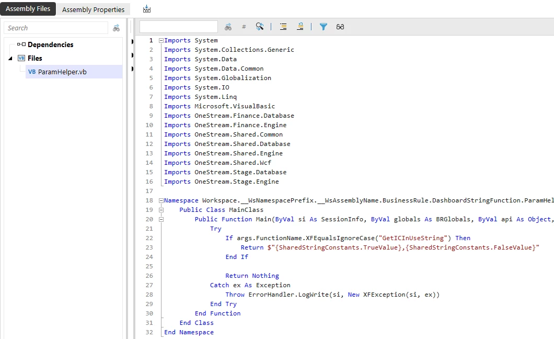Click the 'Try' keyword on line 21

[x=215, y=229]
